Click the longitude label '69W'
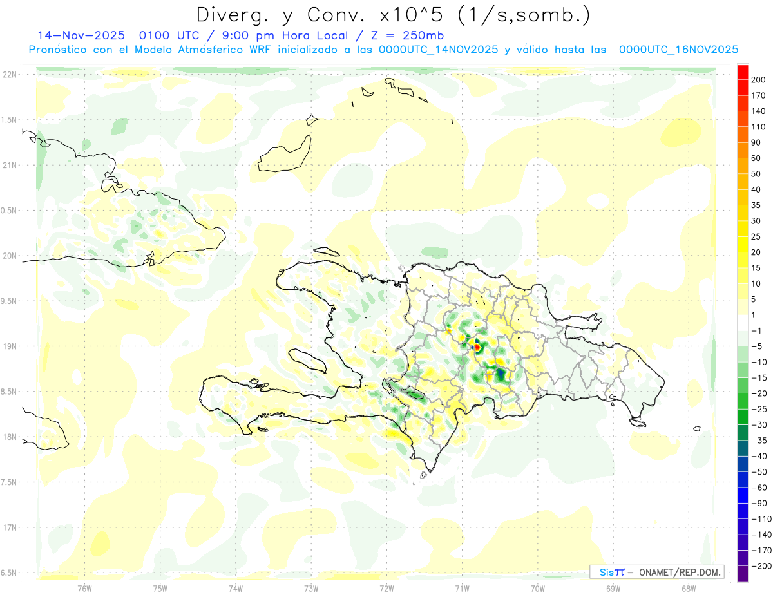The image size is (773, 597). (613, 588)
